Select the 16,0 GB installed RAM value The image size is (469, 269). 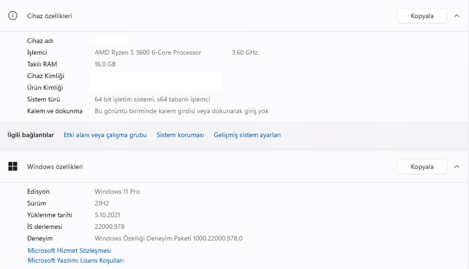click(105, 64)
